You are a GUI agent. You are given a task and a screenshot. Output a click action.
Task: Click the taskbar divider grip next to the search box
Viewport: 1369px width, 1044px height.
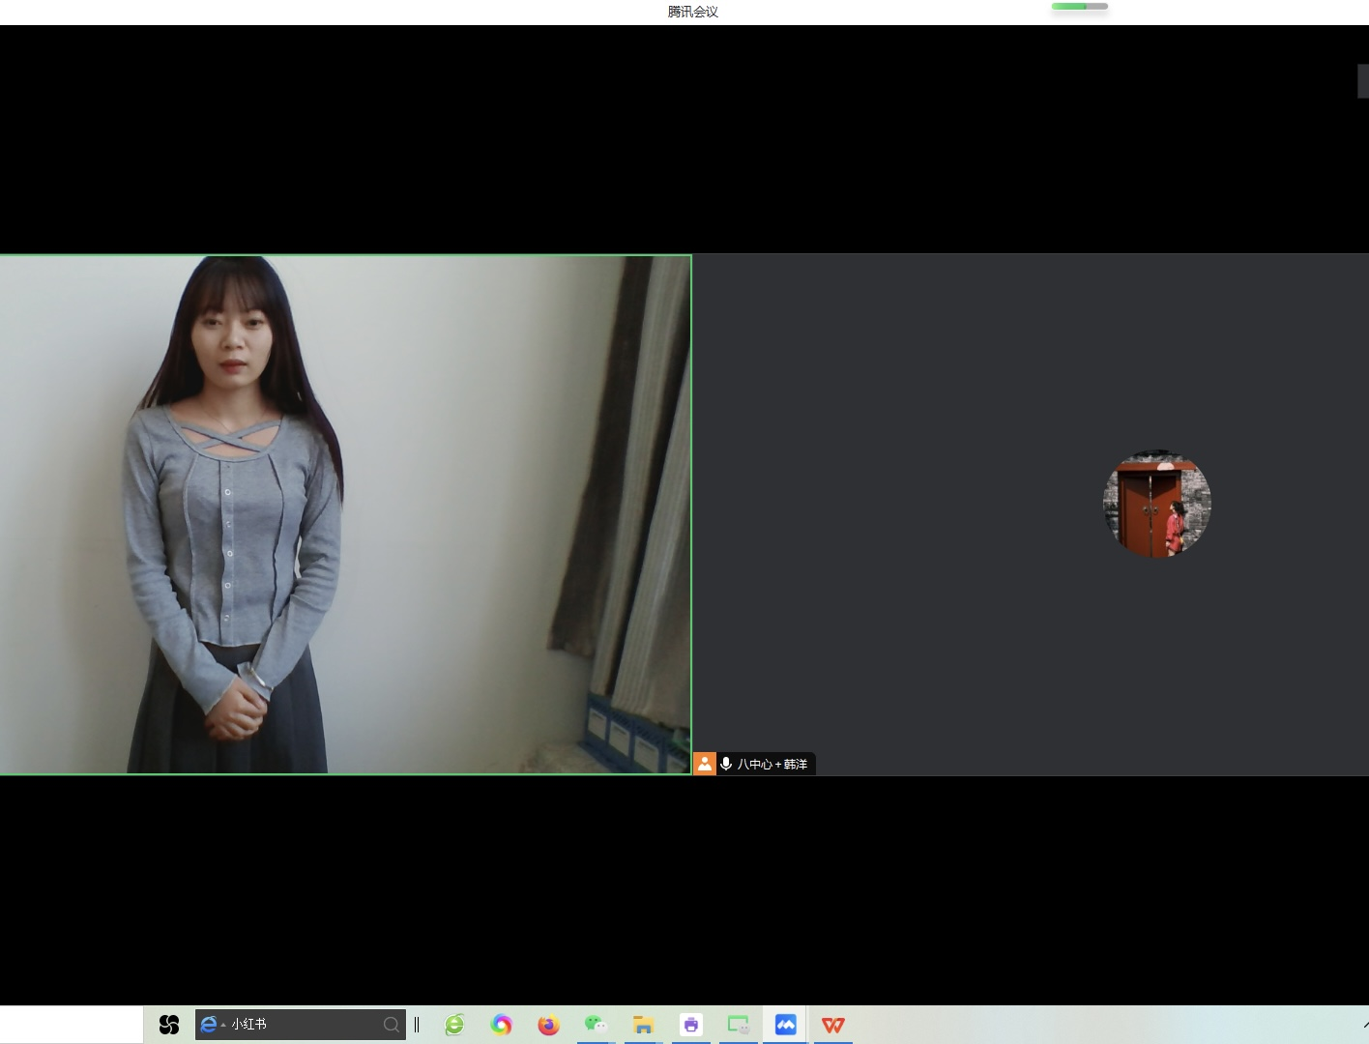[x=417, y=1025]
